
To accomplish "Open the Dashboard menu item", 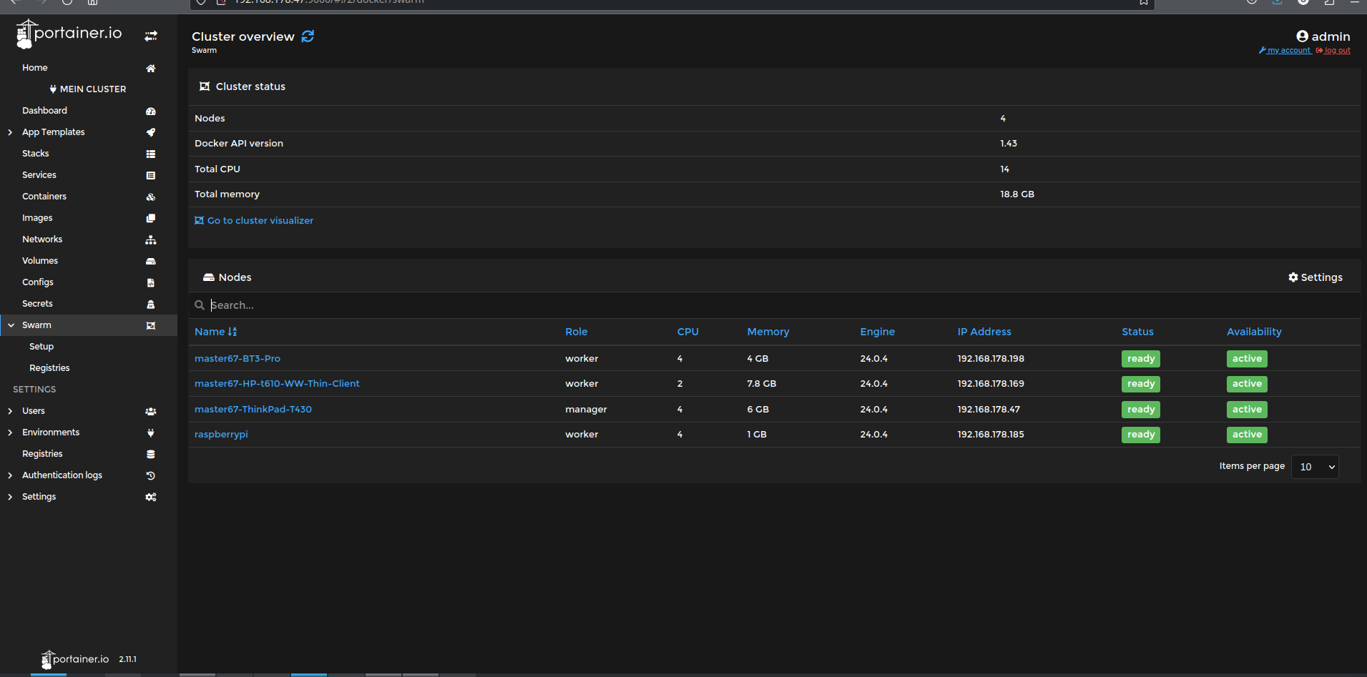I will pyautogui.click(x=44, y=111).
